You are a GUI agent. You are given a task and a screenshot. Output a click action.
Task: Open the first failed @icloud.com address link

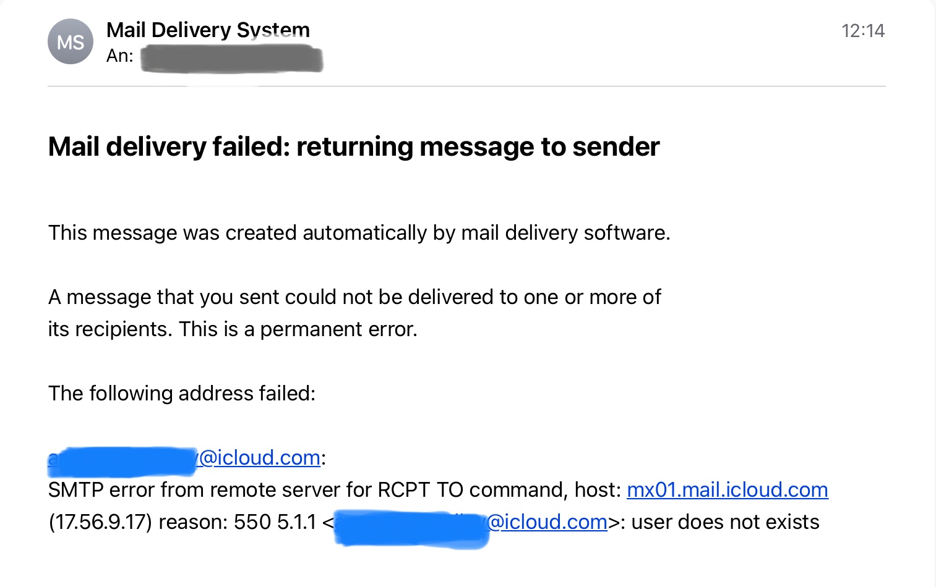point(260,458)
